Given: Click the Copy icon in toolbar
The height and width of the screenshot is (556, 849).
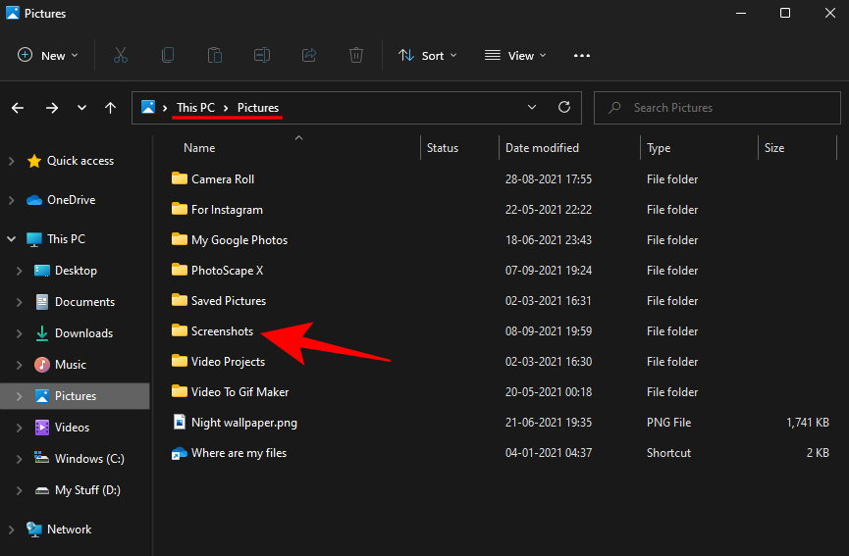Looking at the screenshot, I should click(x=168, y=56).
